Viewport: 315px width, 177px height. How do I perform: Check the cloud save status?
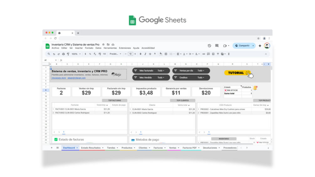pyautogui.click(x=113, y=44)
